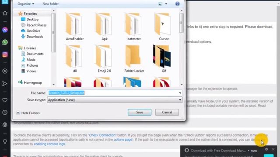The image size is (280, 157).
Task: Click New folder in dialog toolbar
Action: pyautogui.click(x=51, y=4)
